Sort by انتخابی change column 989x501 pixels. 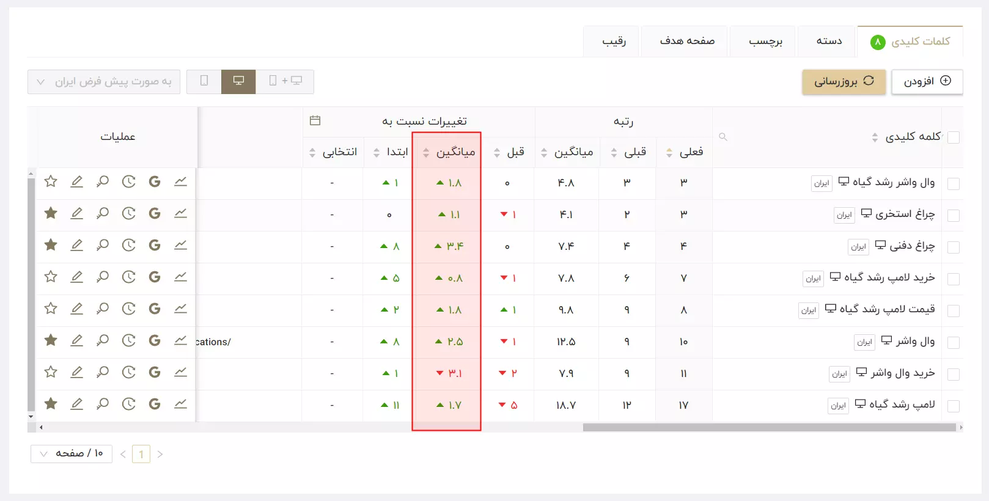point(312,152)
